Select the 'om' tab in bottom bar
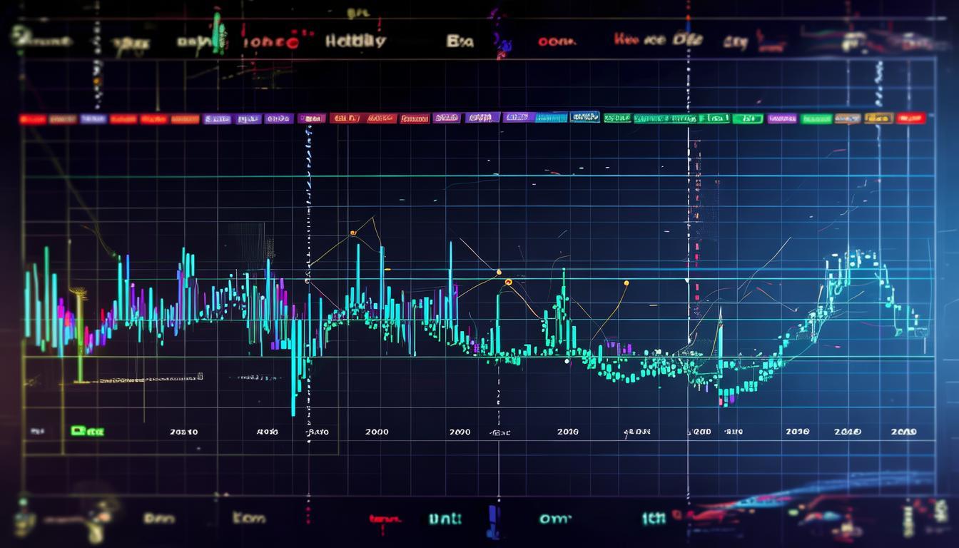Image resolution: width=959 pixels, height=548 pixels. [555, 519]
